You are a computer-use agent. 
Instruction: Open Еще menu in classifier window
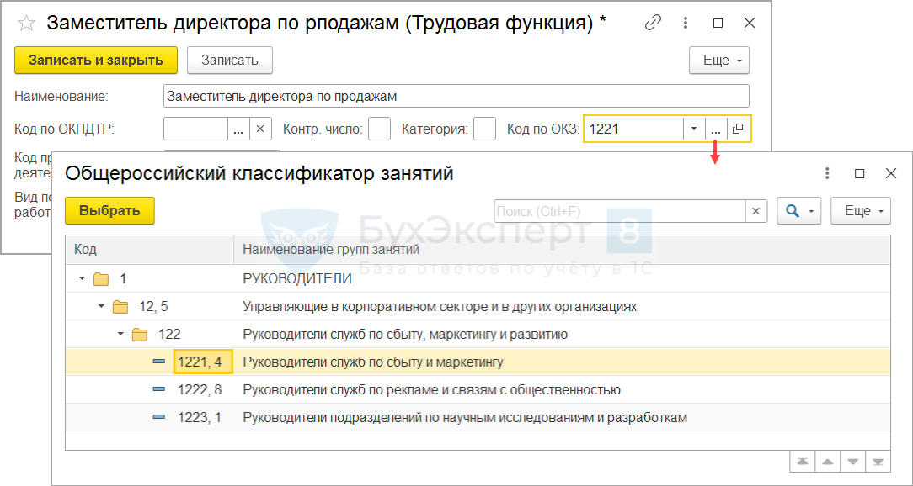tap(861, 211)
